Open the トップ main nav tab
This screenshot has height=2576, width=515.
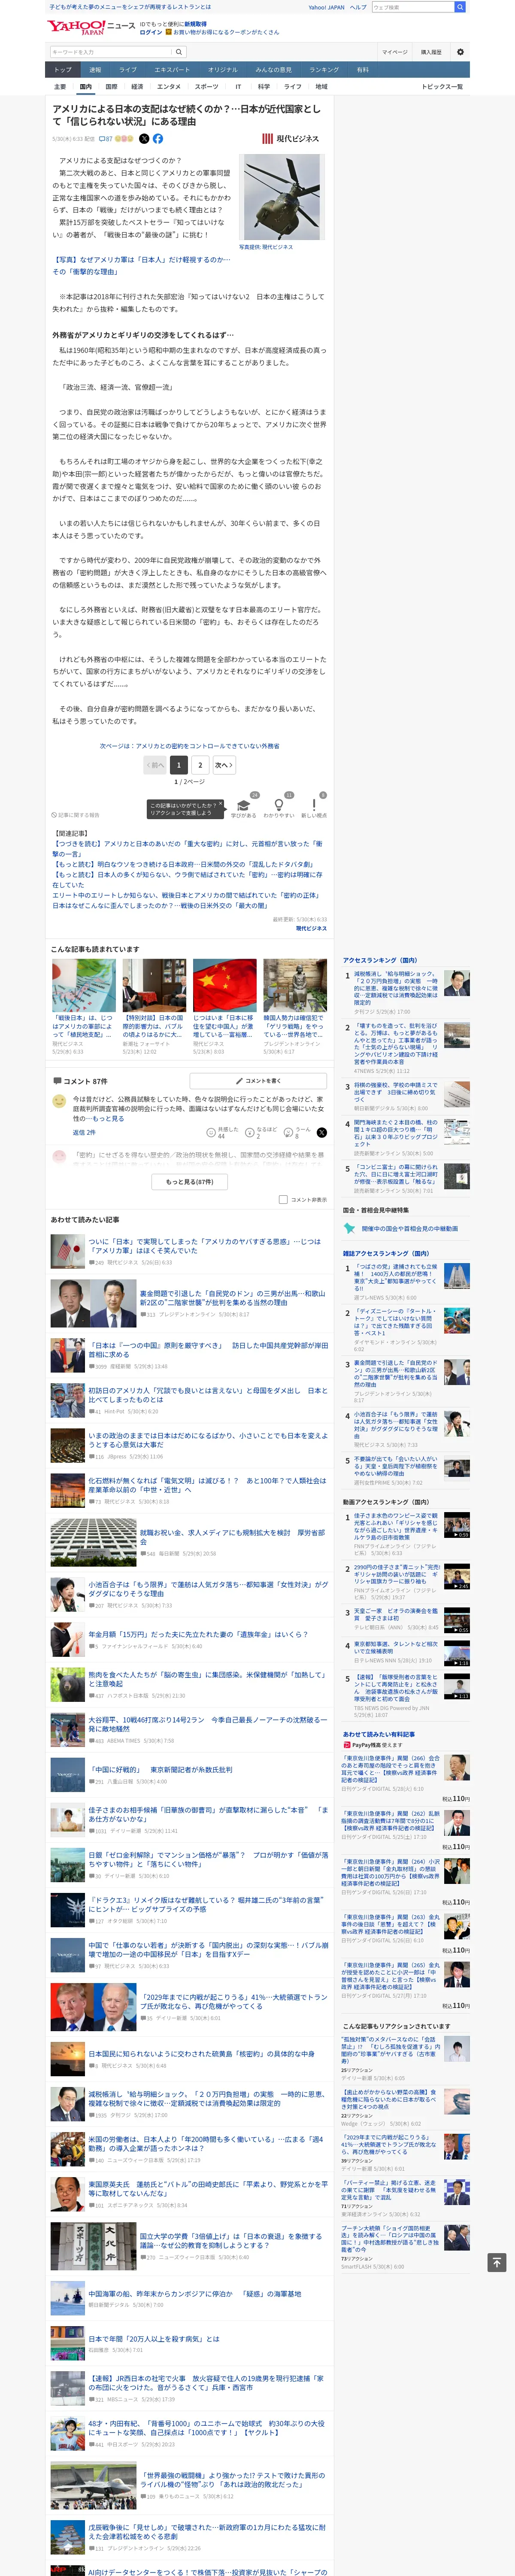[x=63, y=70]
